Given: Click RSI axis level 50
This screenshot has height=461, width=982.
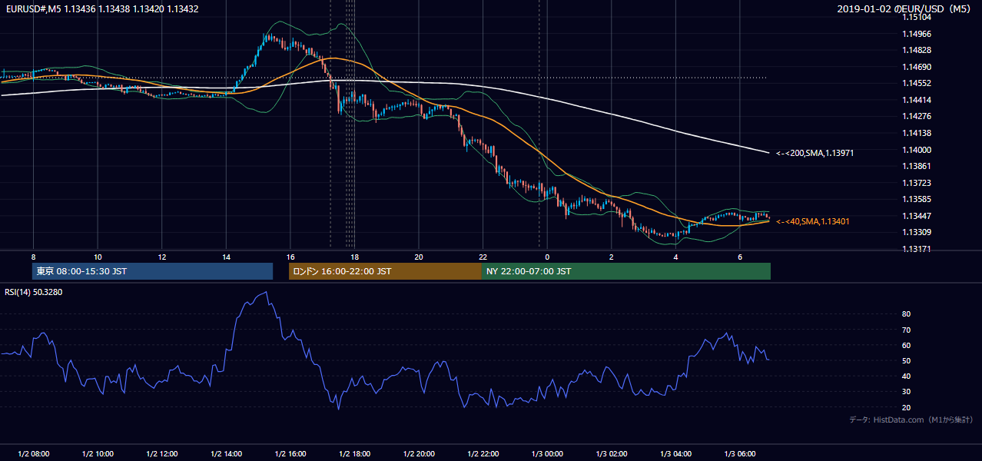Looking at the screenshot, I should [x=907, y=361].
